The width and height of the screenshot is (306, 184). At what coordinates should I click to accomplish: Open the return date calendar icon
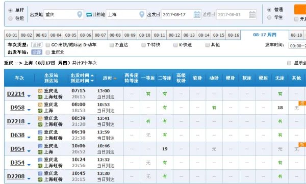click(252, 14)
